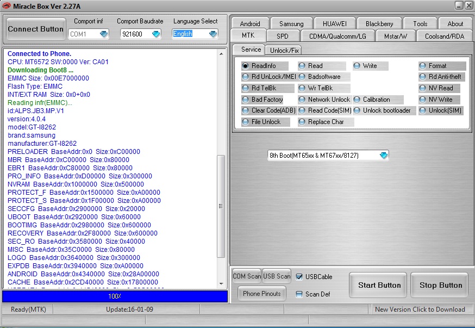Image resolution: width=475 pixels, height=328 pixels.
Task: Click the blue 100% progress bar
Action: 115,296
